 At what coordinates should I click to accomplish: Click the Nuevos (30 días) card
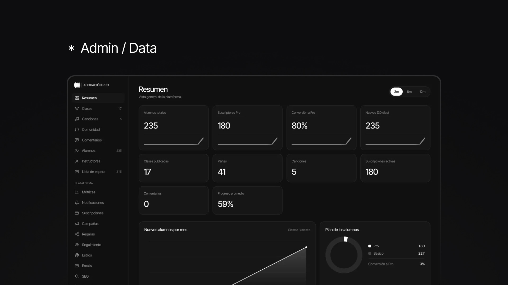[x=395, y=128]
